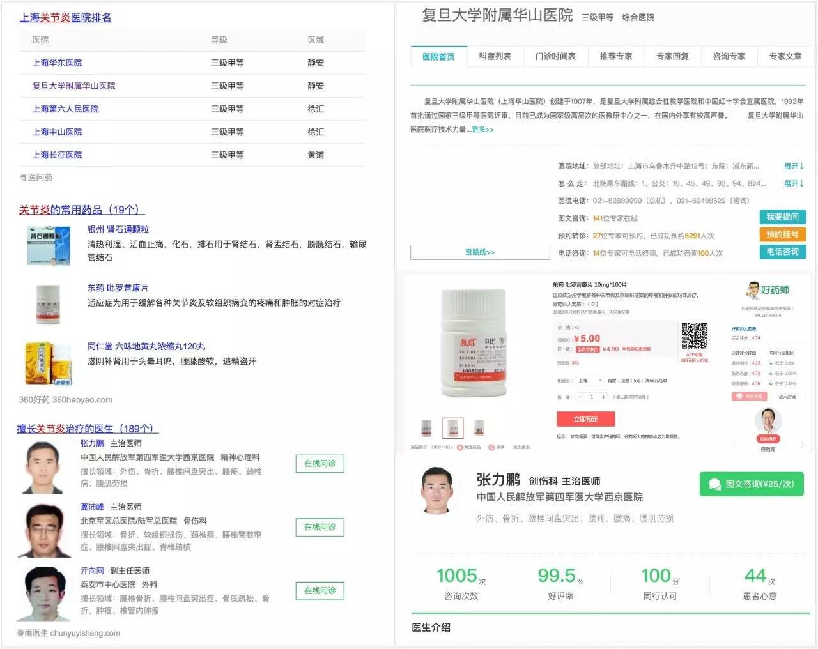The height and width of the screenshot is (649, 818).
Task: Expand the 怎么走 route directions
Action: 794,183
